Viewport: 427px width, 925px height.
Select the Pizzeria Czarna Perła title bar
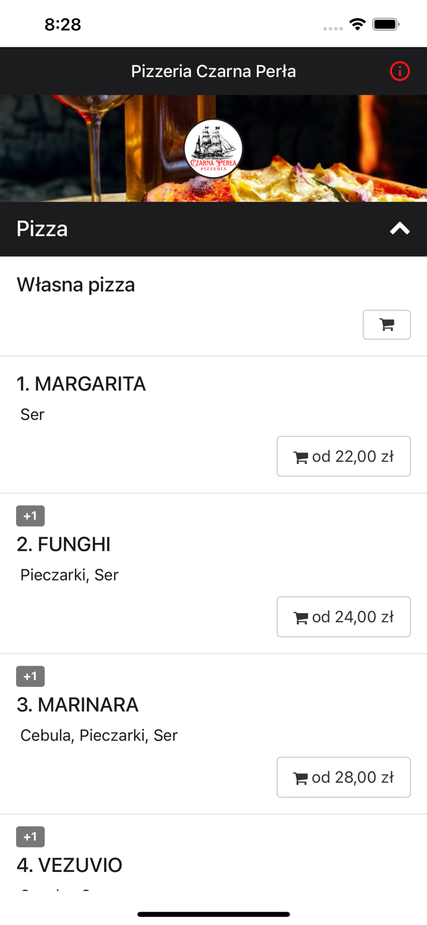213,71
